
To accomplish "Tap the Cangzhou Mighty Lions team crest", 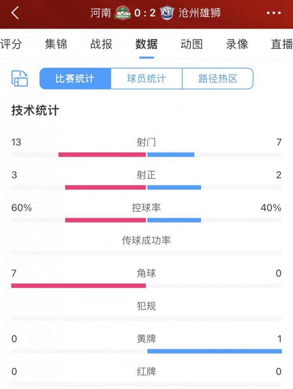I will (x=167, y=13).
